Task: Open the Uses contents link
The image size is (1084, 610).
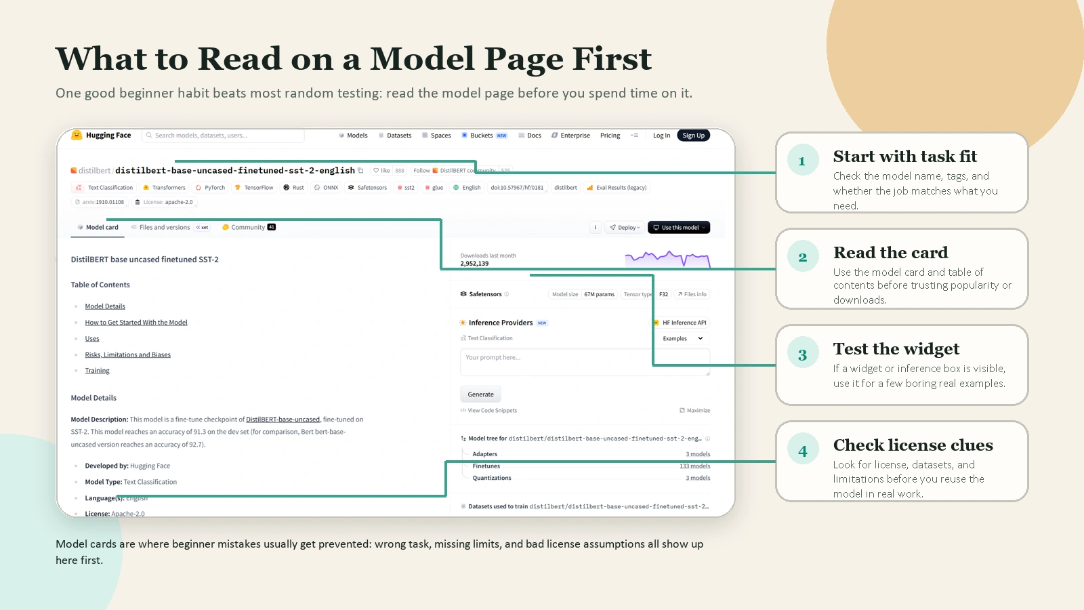Action: click(x=92, y=339)
